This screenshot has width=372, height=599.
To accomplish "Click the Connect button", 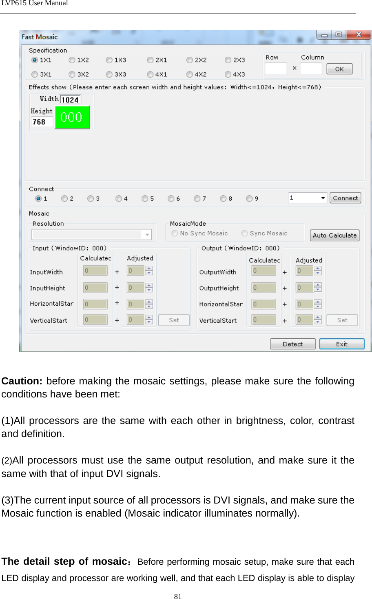I will tap(345, 198).
